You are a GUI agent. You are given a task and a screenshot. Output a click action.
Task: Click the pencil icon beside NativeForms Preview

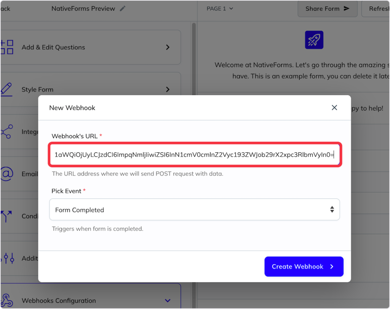click(122, 8)
